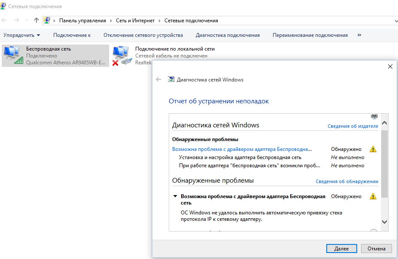Click the window title icon 'Сетевые подключения'
The height and width of the screenshot is (259, 398).
[x=3, y=6]
